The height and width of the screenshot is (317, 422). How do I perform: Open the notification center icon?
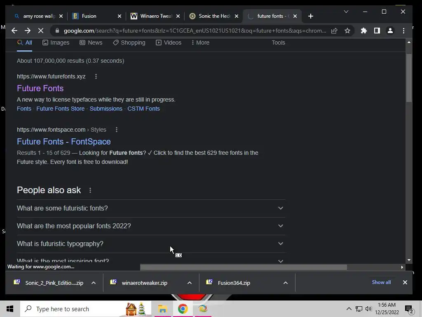pos(409,309)
